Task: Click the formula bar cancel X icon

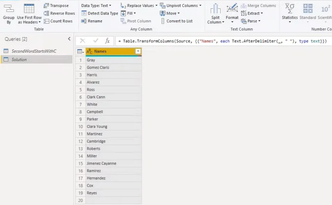Action: (x=82, y=41)
